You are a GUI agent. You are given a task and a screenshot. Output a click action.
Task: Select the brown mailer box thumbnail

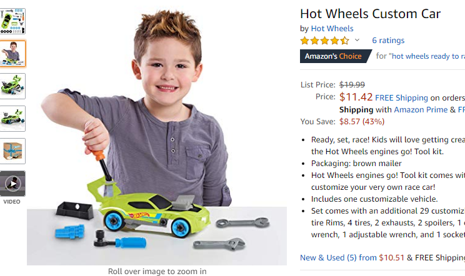click(12, 151)
